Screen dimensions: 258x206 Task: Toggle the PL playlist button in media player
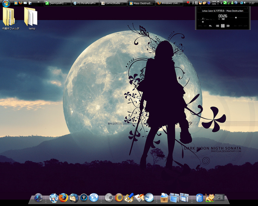tap(211, 26)
